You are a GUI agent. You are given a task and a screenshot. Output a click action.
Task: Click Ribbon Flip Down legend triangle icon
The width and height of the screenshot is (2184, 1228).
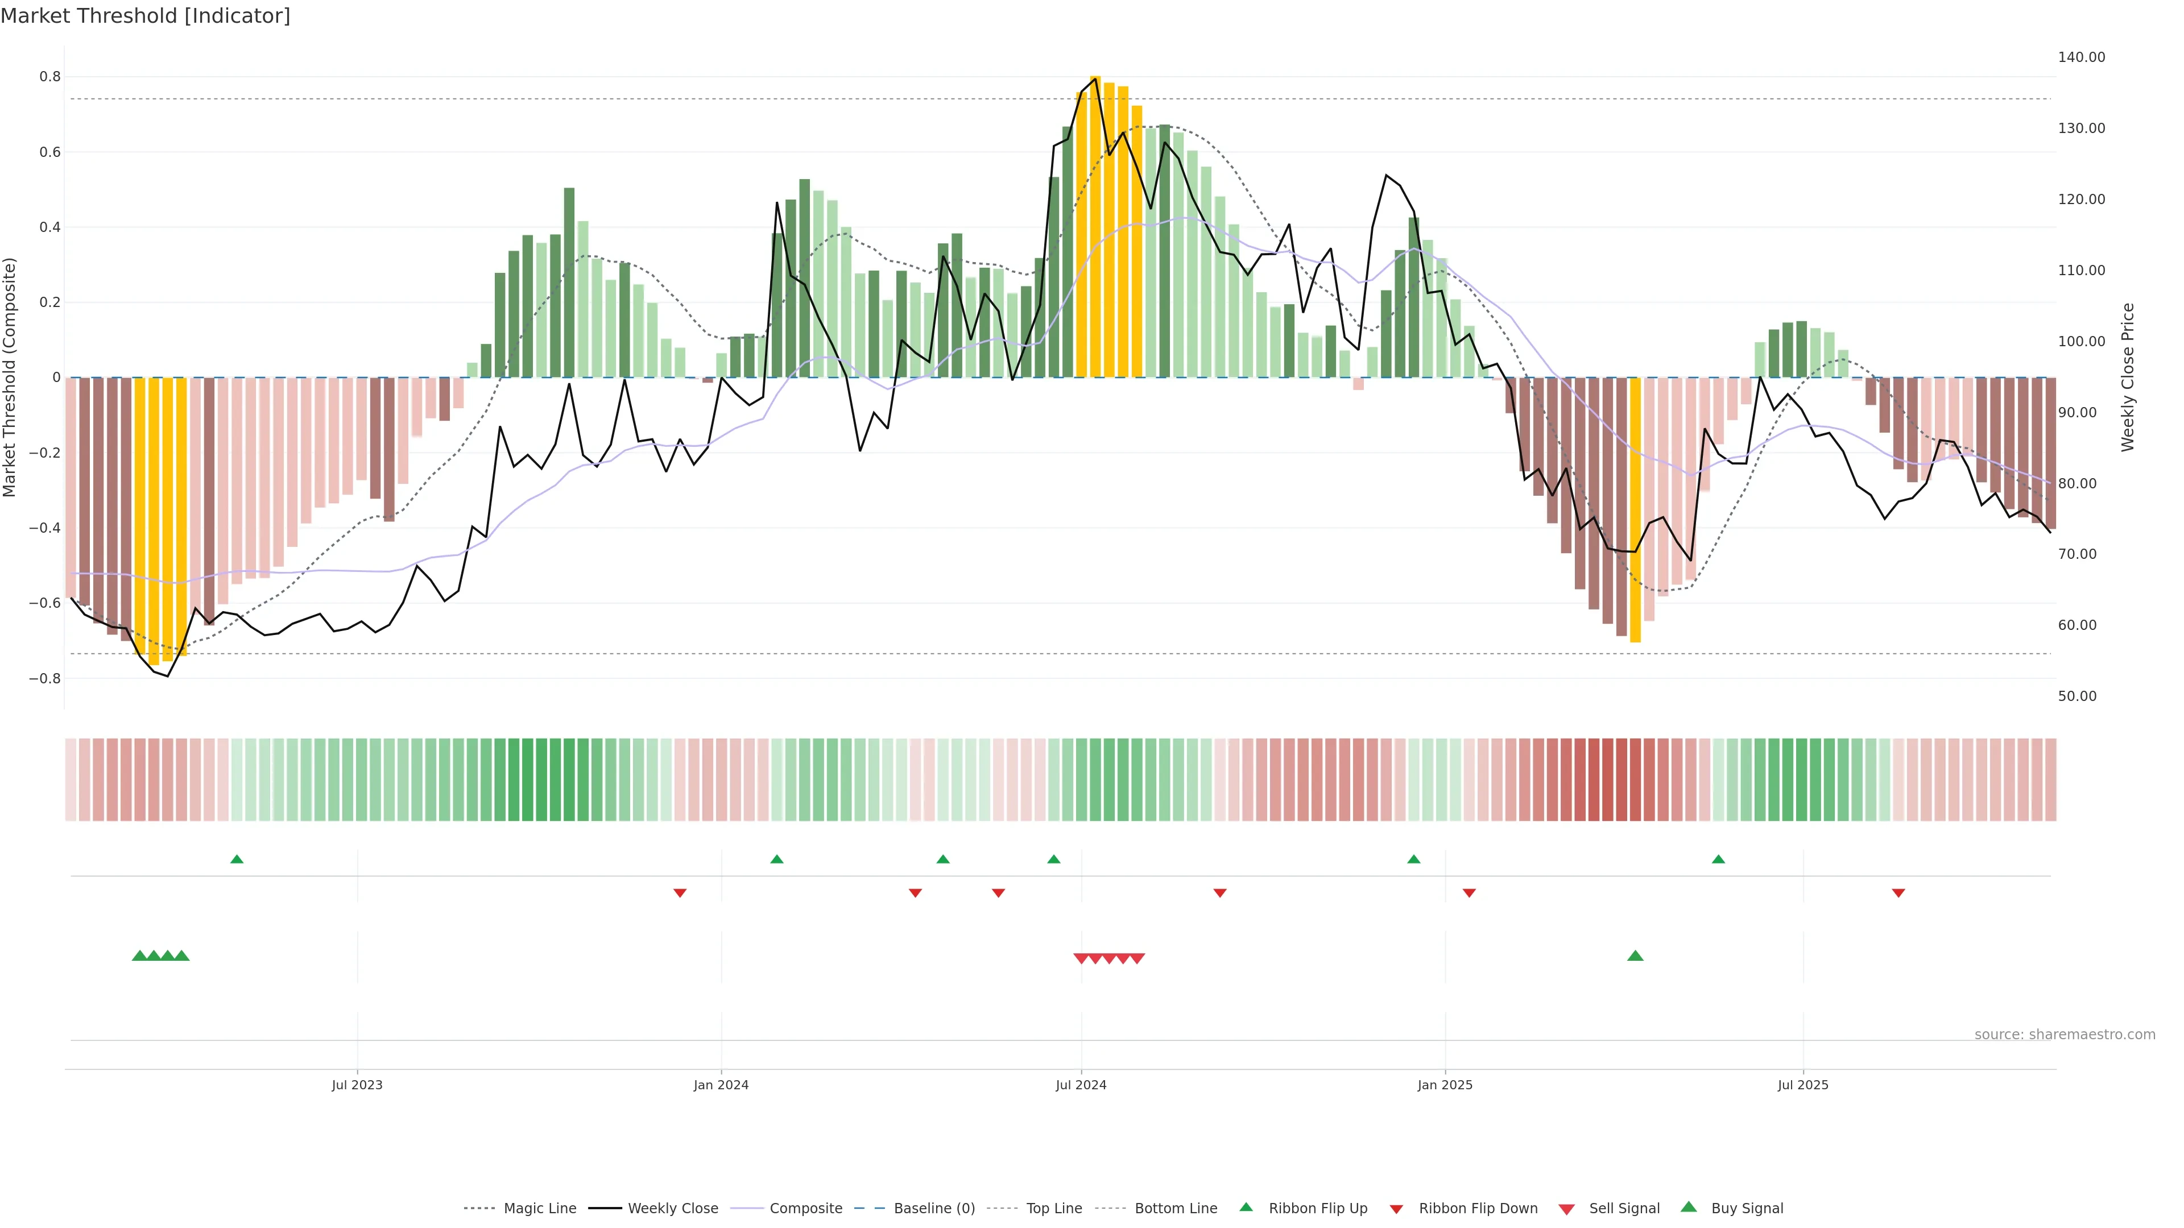click(1396, 1209)
